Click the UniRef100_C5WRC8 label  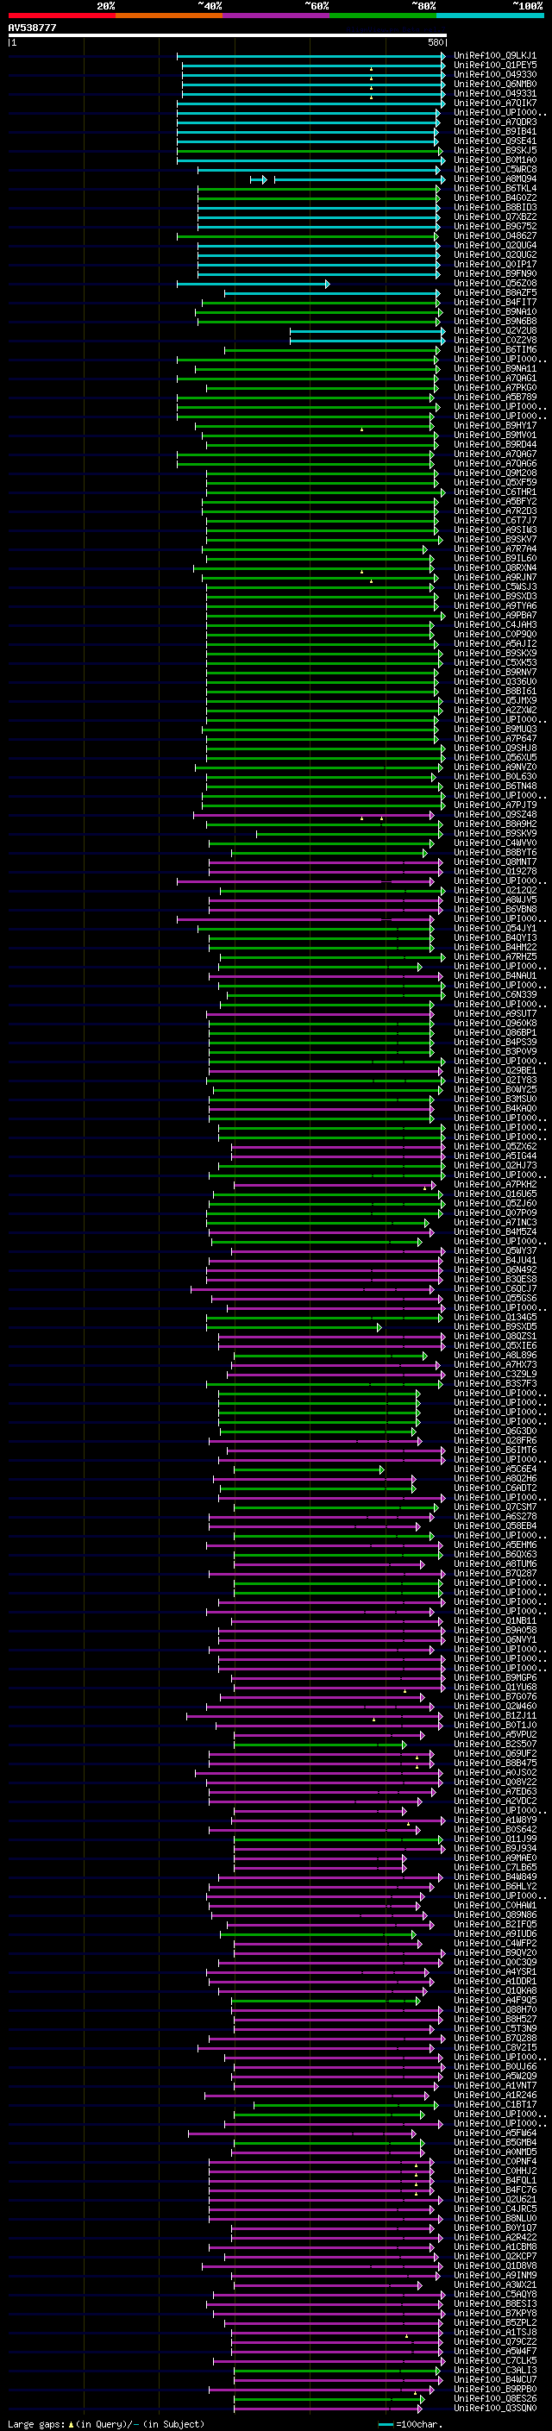tap(494, 169)
